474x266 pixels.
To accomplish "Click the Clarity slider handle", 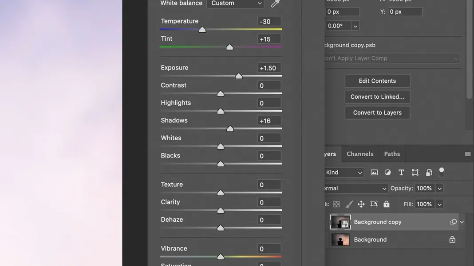I will (221, 210).
